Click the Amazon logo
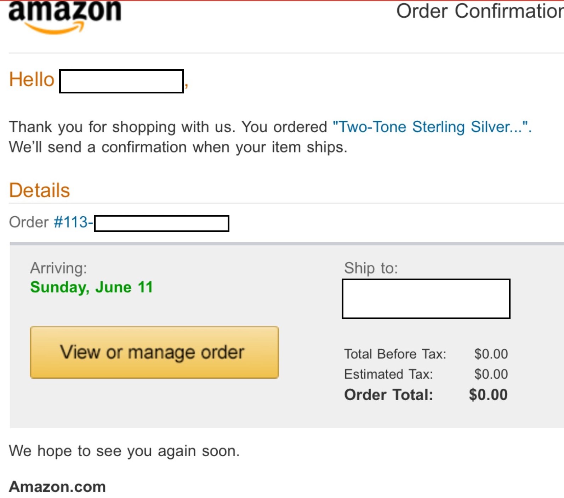 click(65, 16)
